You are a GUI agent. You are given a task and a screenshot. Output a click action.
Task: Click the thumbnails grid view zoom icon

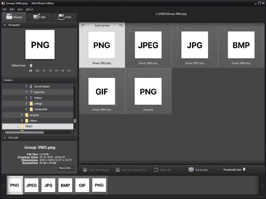[31, 71]
